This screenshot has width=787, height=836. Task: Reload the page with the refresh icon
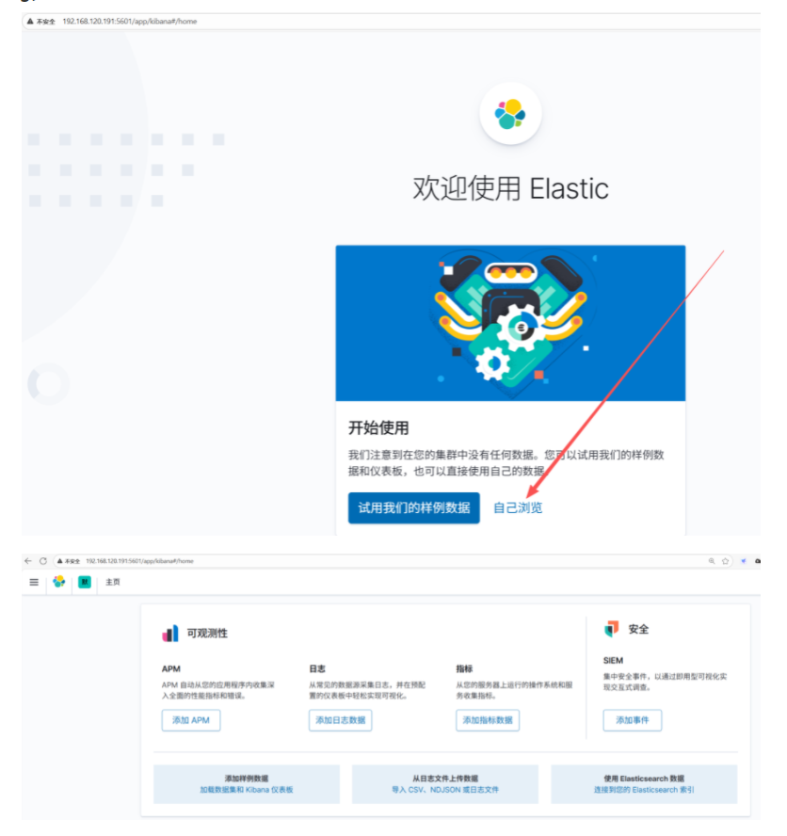[43, 561]
